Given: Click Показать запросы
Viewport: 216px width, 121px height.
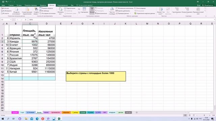Looking at the screenshot, I should [x=46, y=8].
